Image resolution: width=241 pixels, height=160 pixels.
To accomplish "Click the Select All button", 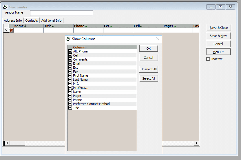I will click(x=149, y=78).
